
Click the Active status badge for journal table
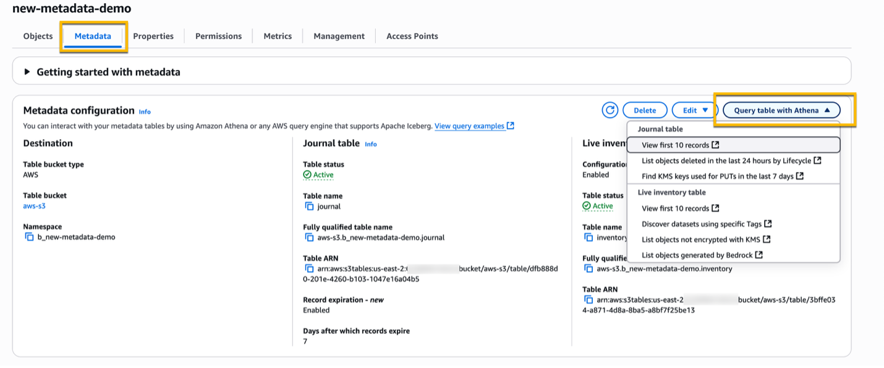pos(318,174)
